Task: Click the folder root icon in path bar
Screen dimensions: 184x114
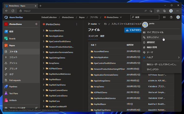Action: pyautogui.click(x=105, y=24)
